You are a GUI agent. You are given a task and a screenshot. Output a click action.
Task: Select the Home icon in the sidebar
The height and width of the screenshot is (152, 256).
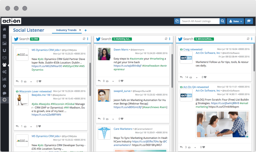click(x=4, y=29)
